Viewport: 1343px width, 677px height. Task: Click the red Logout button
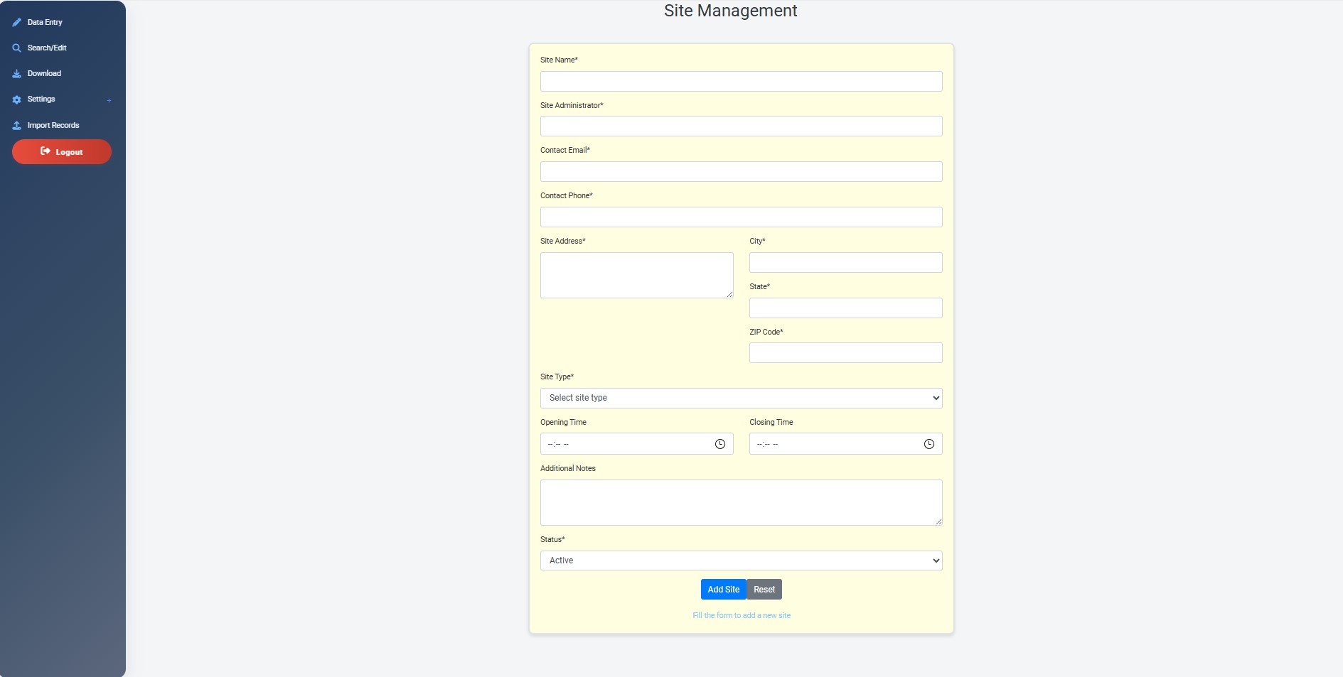62,152
